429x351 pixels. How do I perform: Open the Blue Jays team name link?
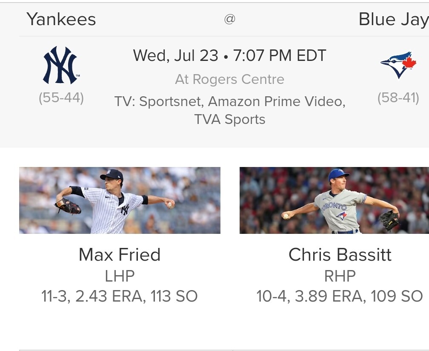click(x=394, y=20)
